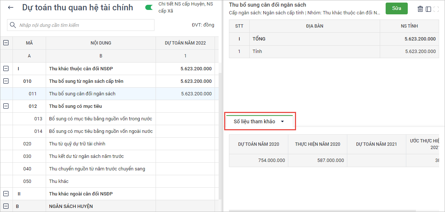This screenshot has width=445, height=212.
Task: Collapse section I Thu khác thuộc cân đối
Action: point(6,68)
